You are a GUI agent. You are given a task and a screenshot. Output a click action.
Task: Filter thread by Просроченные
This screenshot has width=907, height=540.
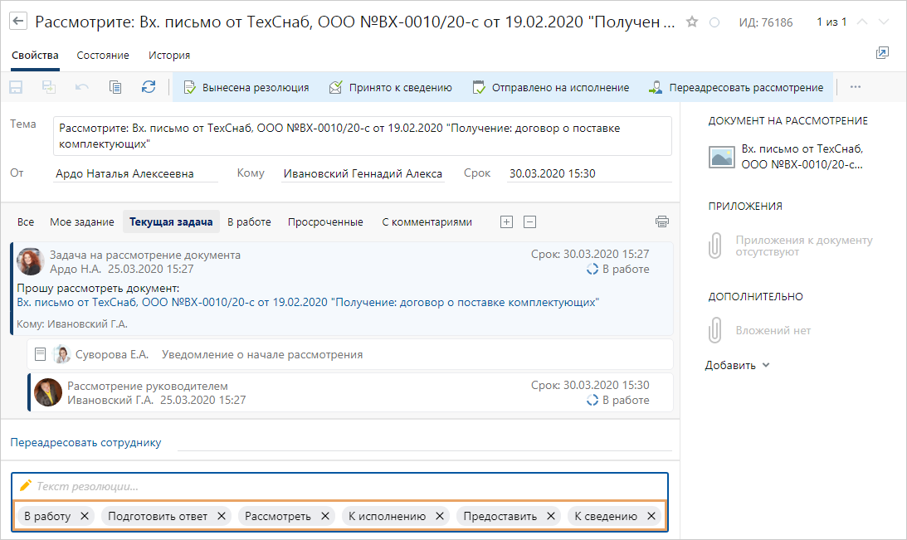(x=325, y=221)
